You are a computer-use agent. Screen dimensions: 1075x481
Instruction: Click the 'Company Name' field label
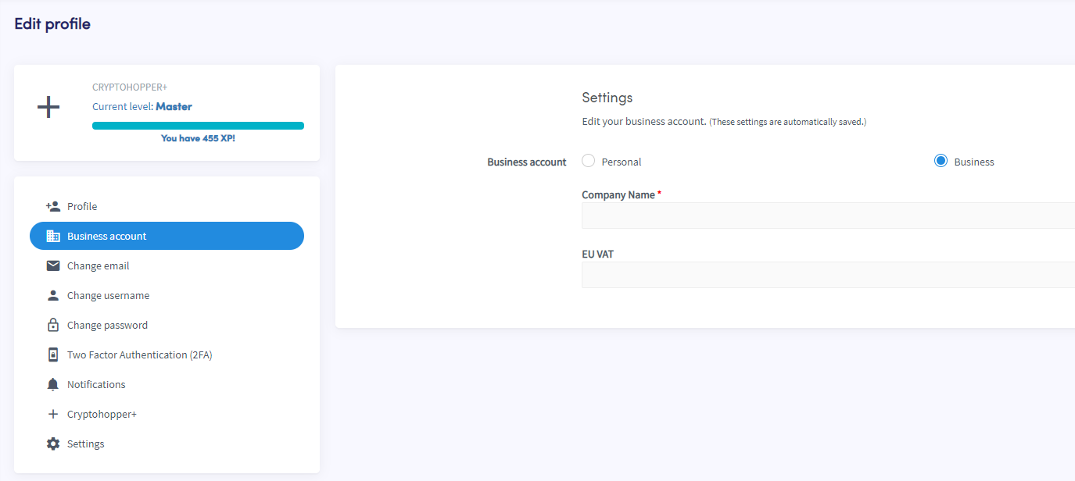click(x=618, y=195)
